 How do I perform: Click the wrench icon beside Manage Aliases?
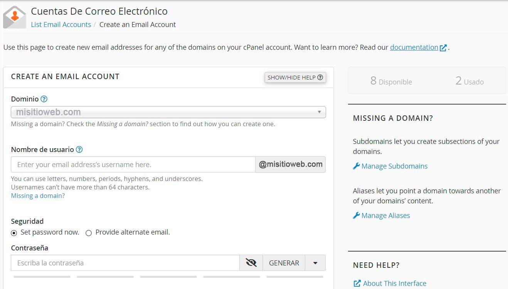[x=356, y=216]
